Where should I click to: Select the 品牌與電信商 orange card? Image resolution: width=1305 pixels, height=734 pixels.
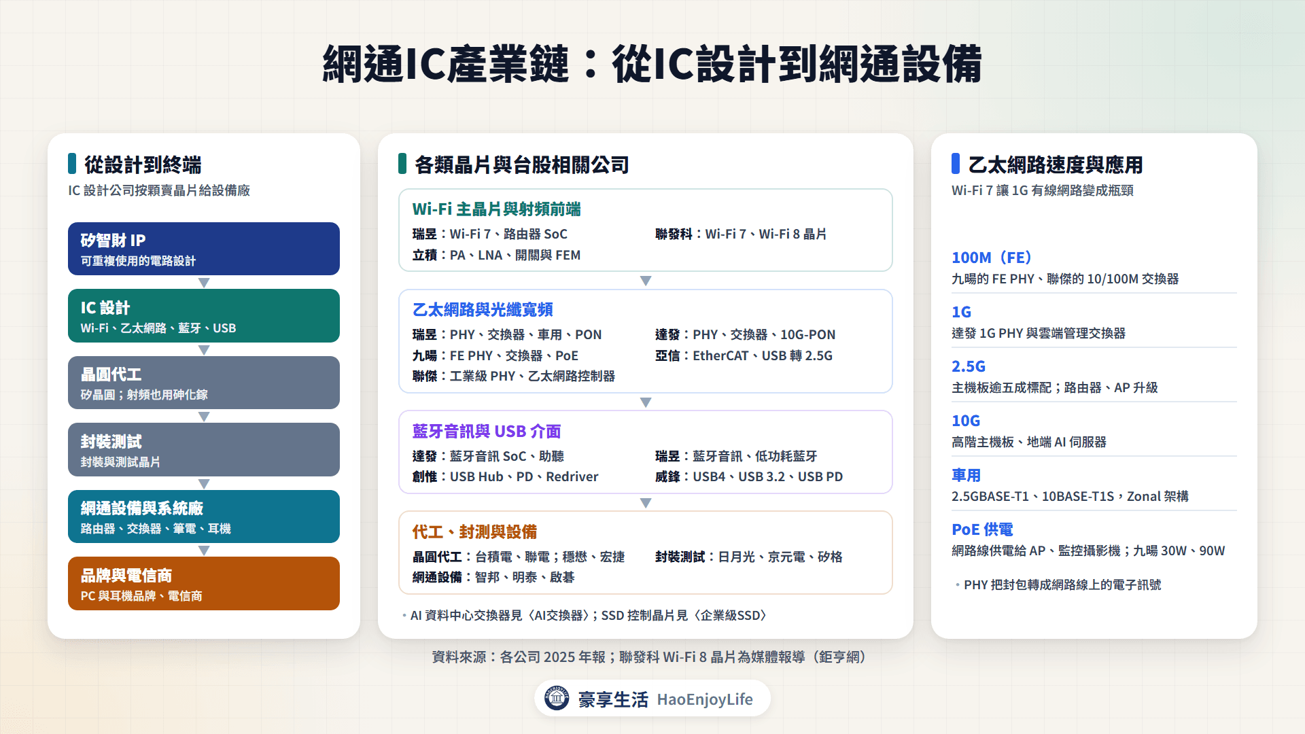pos(204,584)
